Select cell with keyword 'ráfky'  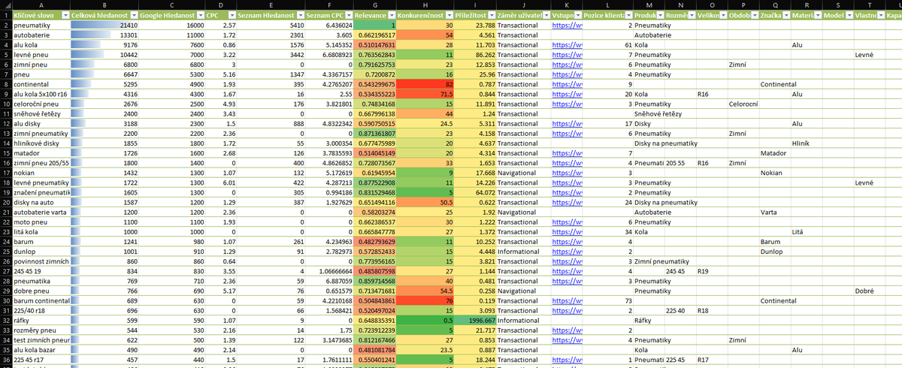(41, 320)
